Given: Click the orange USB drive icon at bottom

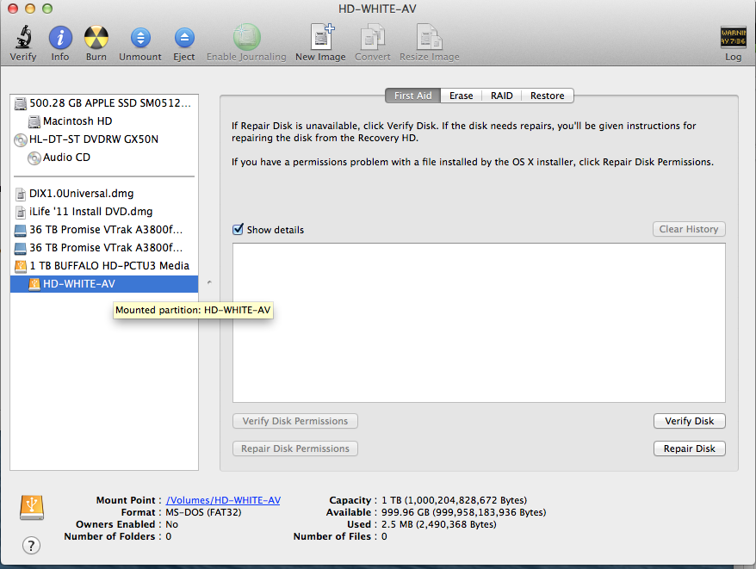Looking at the screenshot, I should [32, 507].
